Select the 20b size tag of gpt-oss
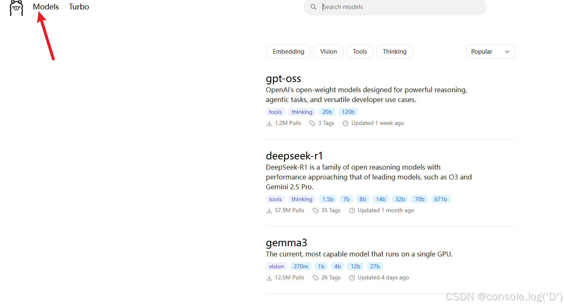This screenshot has height=306, width=564. (327, 112)
